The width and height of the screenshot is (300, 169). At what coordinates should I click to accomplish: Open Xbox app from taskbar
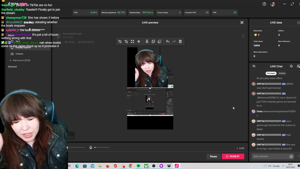coord(146,166)
